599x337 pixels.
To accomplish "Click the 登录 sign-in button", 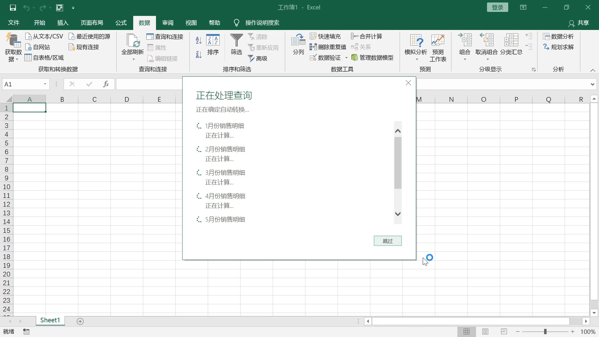I will 497,7.
